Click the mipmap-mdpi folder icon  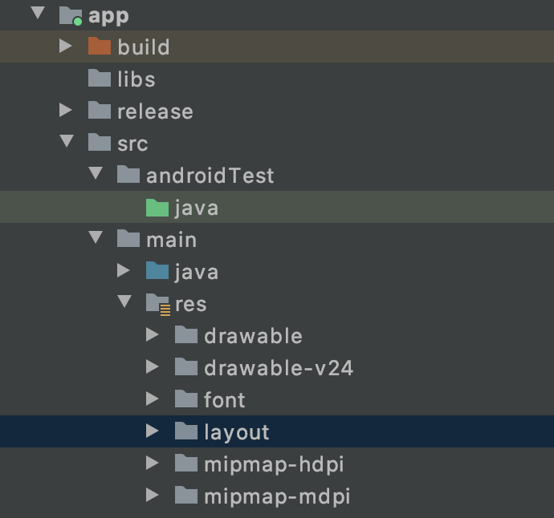(186, 496)
